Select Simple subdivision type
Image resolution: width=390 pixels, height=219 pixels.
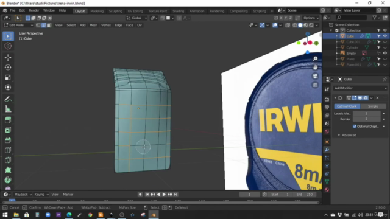click(373, 106)
